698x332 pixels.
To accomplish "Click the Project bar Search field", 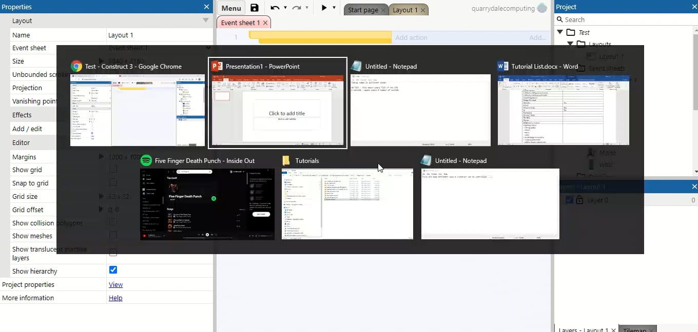I will (x=626, y=19).
